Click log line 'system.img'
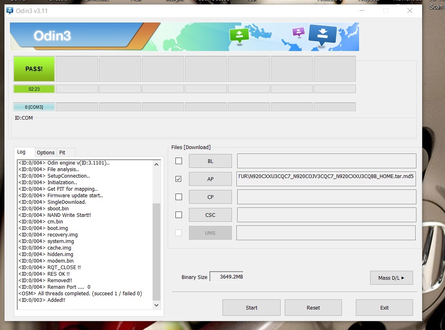Screen dimensions: 445x330 (46, 241)
